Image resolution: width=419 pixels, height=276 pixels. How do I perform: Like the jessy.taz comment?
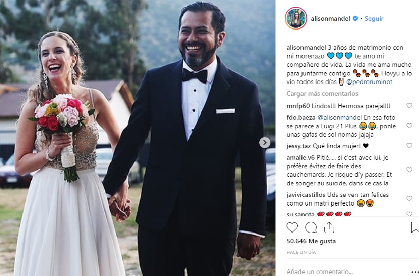[409, 145]
